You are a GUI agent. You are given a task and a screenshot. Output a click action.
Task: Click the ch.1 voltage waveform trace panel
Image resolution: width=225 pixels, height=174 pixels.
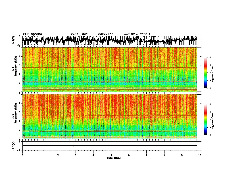[111, 40]
